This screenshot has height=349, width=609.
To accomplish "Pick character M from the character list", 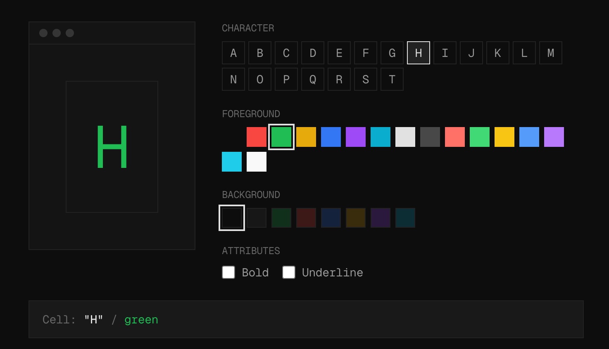I will [x=551, y=53].
